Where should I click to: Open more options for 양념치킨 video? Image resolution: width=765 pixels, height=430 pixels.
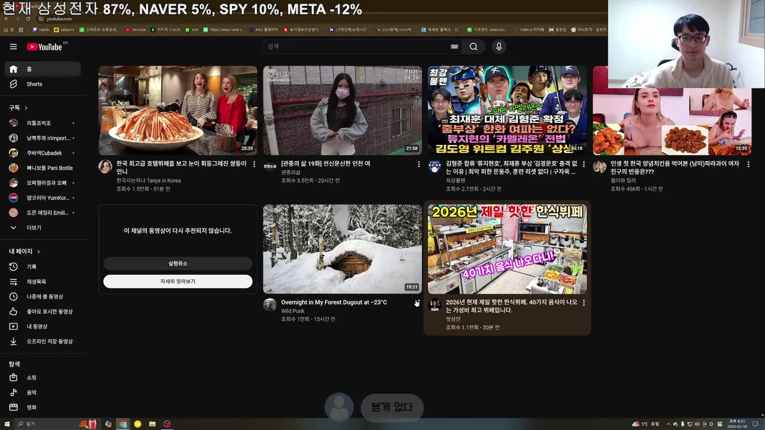coord(748,164)
